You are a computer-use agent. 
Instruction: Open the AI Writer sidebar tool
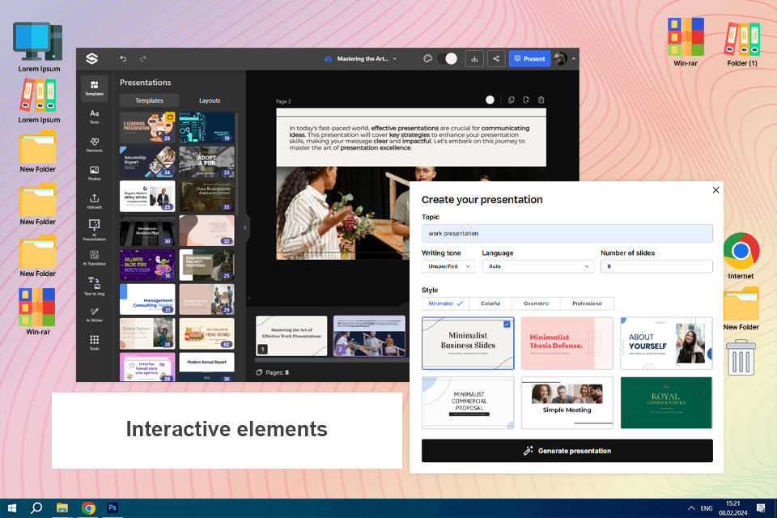[x=94, y=315]
